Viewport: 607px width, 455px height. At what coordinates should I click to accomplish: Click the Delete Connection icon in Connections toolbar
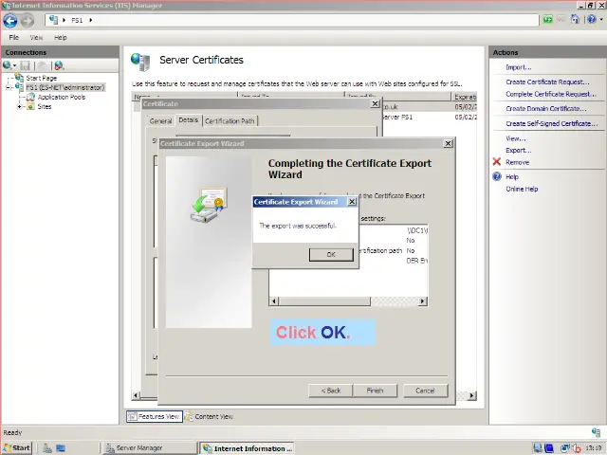[59, 65]
